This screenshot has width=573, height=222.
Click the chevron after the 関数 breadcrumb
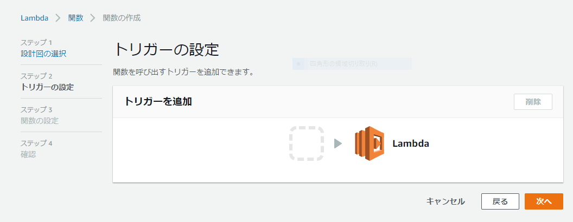(93, 18)
